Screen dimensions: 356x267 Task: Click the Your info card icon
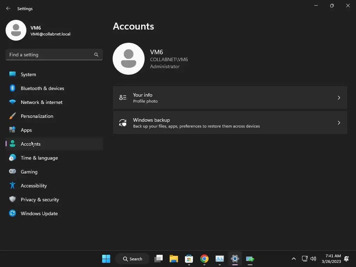123,98
